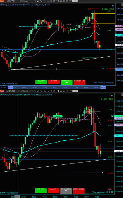Select middle anchor of horizontal line at 6910.75
123x198 pixels.
pos(57,69)
